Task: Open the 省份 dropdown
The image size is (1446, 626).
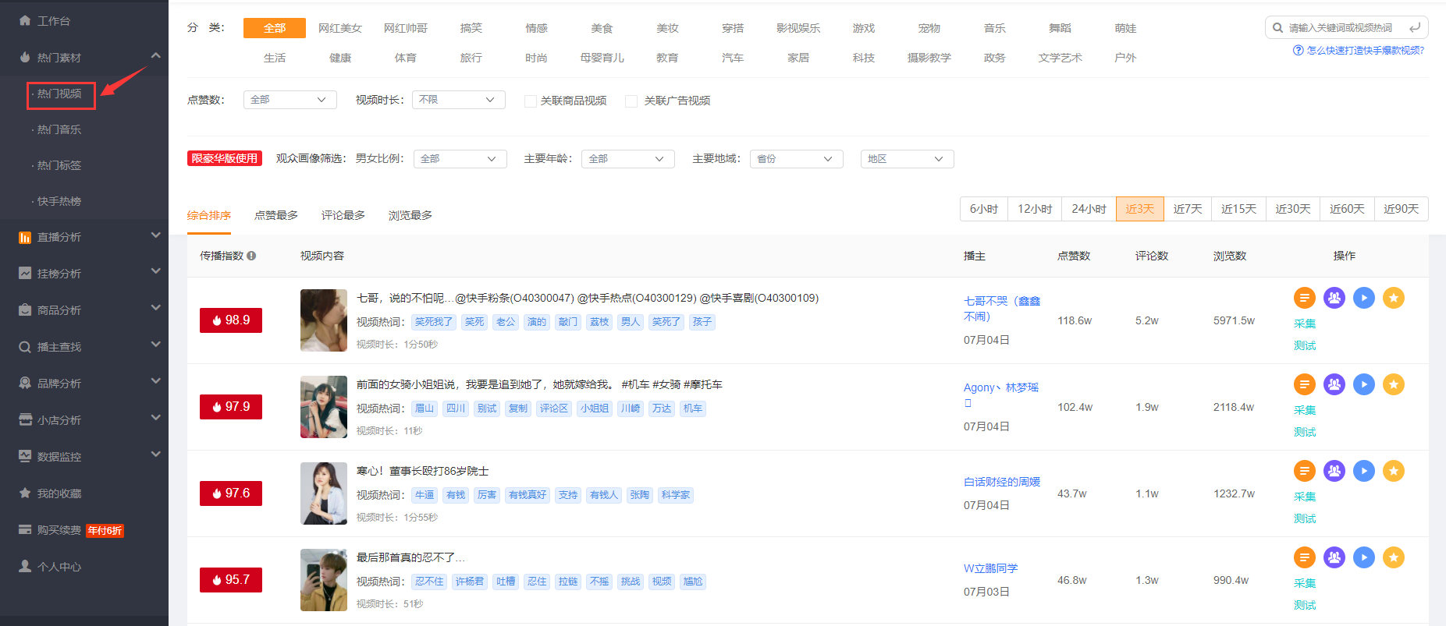Action: coord(797,159)
